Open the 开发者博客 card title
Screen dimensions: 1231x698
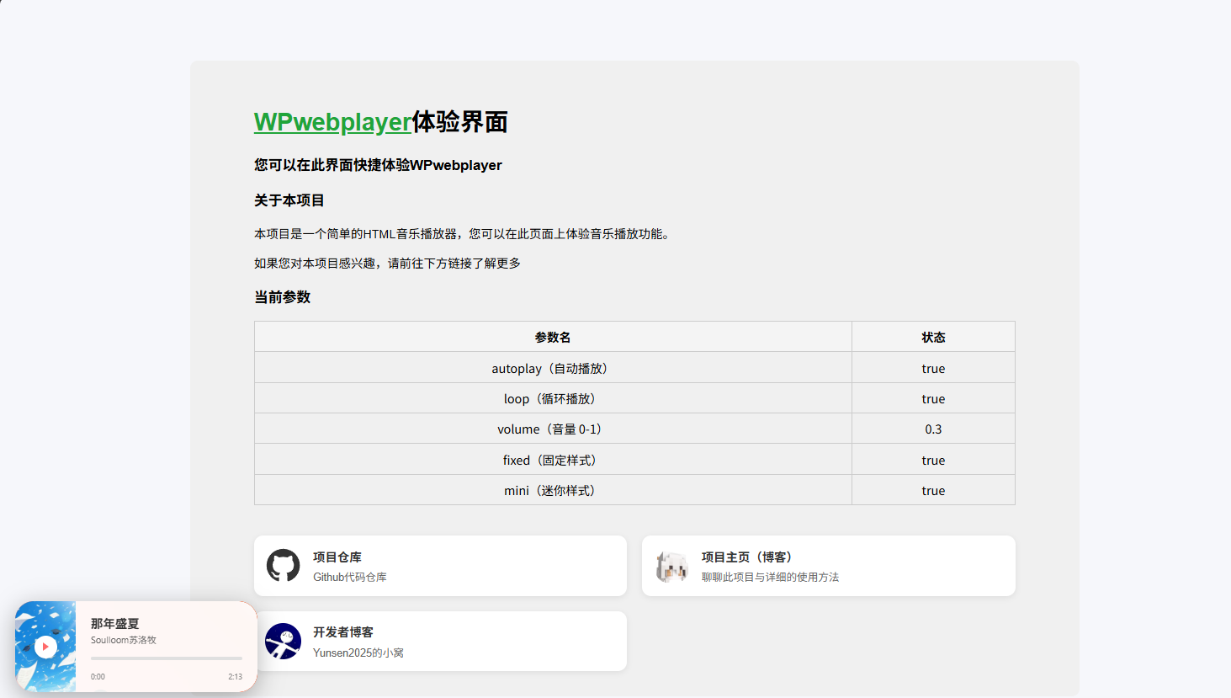click(343, 632)
